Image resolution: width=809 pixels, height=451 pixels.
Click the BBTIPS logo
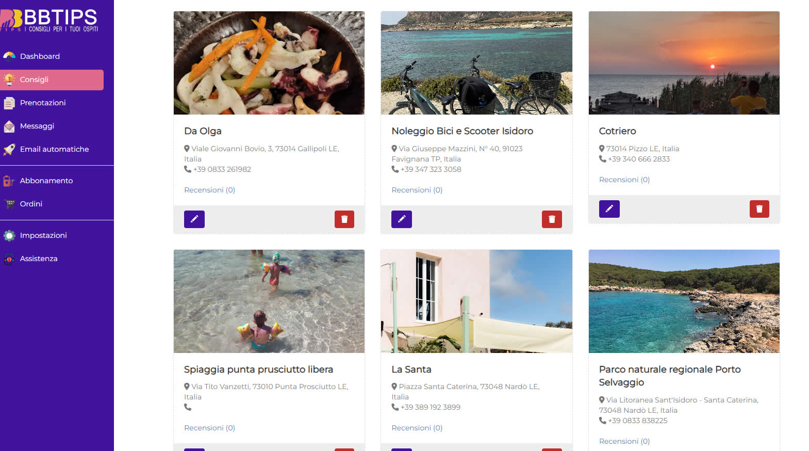[x=52, y=21]
